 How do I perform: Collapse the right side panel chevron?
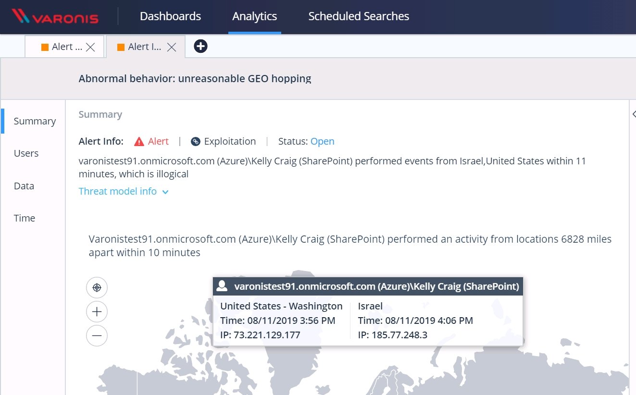click(633, 114)
